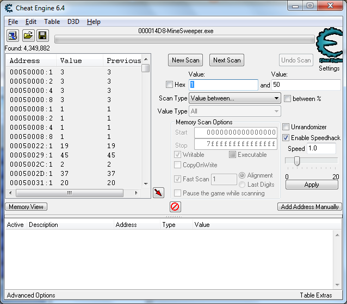Sort results by Address column header
The height and width of the screenshot is (304, 347).
point(31,61)
